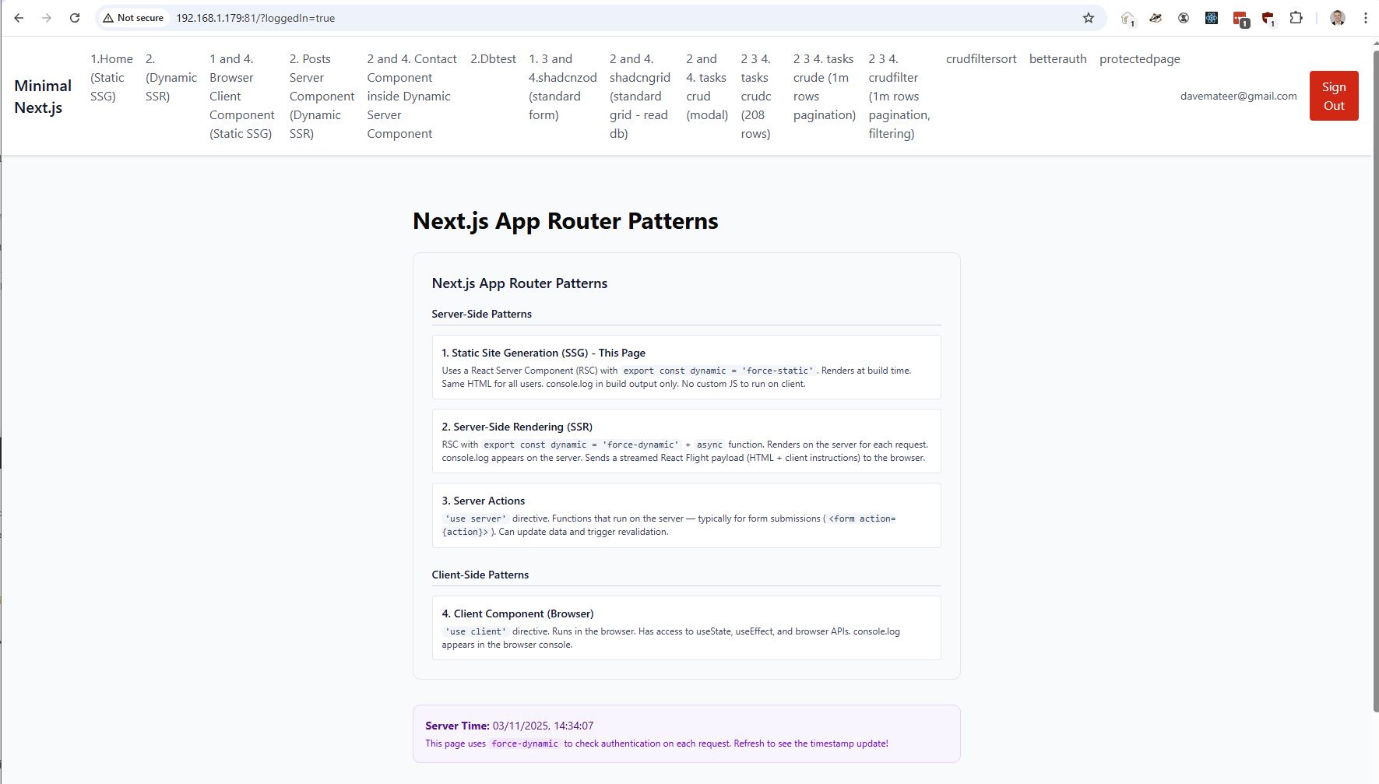
Task: Go back using the browser back arrow
Action: (19, 18)
